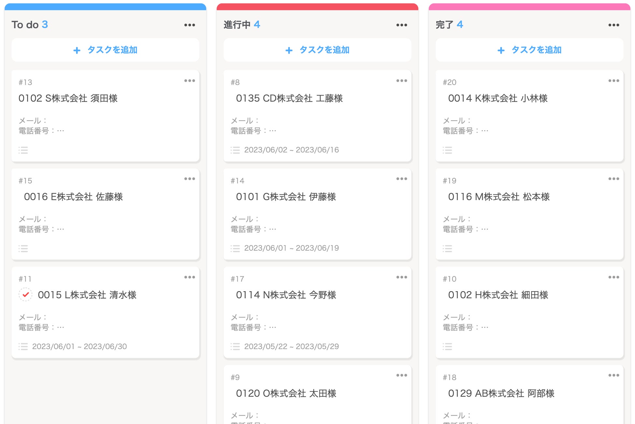Open the To do column options menu
Viewport: 635px width, 424px height.
tap(190, 25)
